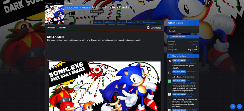The image size is (244, 111).
Task: Open Kooner's profile under the title
Action: (71, 12)
